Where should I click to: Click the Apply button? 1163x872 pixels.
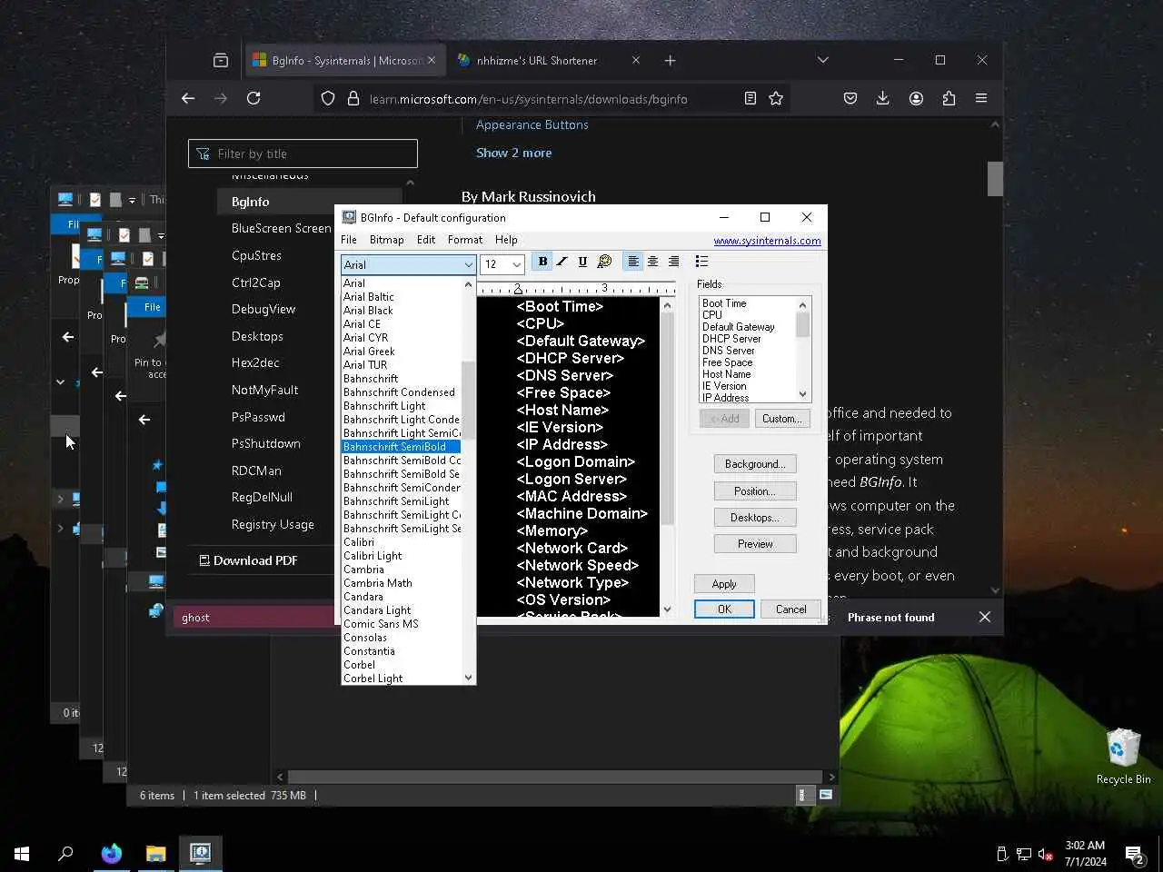click(724, 584)
